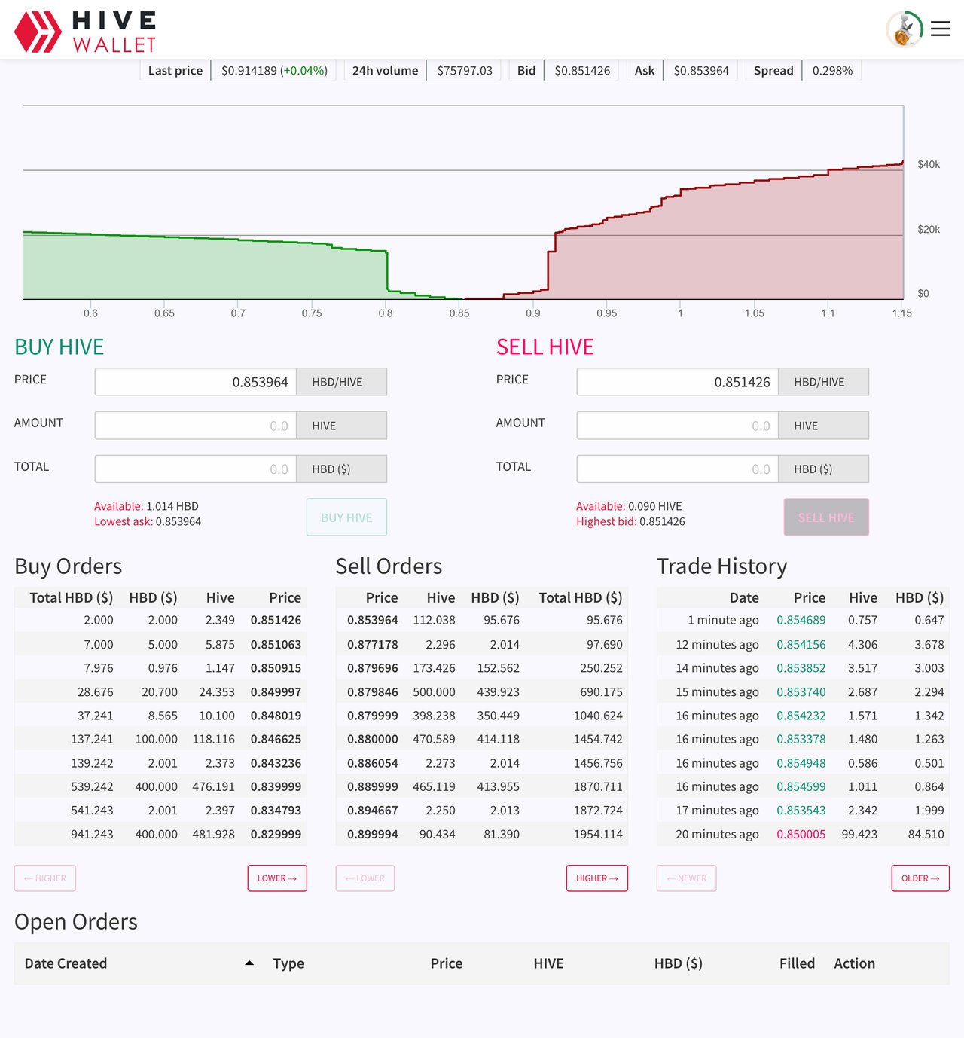
Task: Click the Sell HIVE price field
Action: click(x=678, y=382)
